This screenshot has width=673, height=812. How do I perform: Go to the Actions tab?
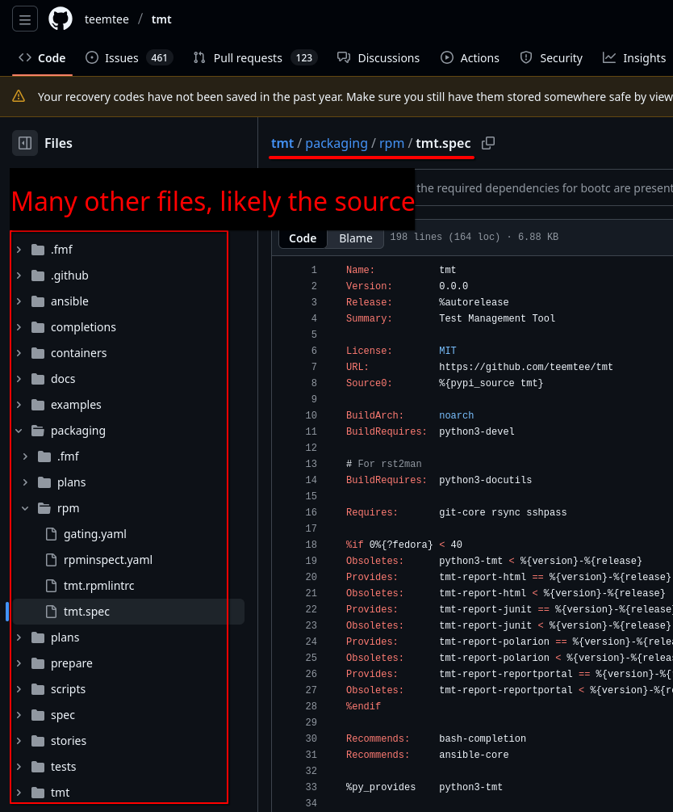coord(470,58)
